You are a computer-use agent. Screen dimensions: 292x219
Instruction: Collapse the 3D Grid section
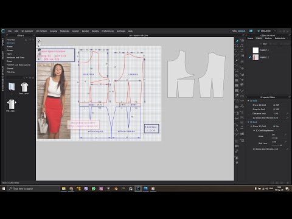click(x=248, y=100)
